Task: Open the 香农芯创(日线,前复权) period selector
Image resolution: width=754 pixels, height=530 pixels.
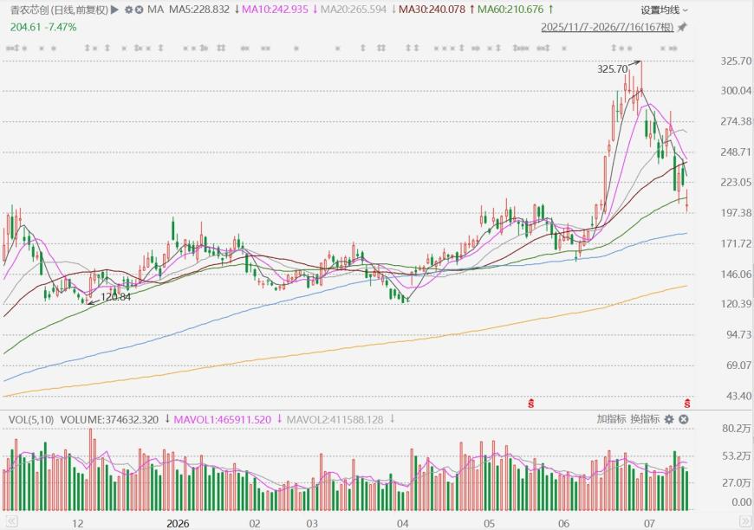Action: (x=60, y=10)
